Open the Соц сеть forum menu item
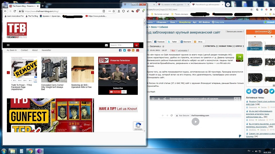The height and width of the screenshot is (154, 275). (218, 22)
